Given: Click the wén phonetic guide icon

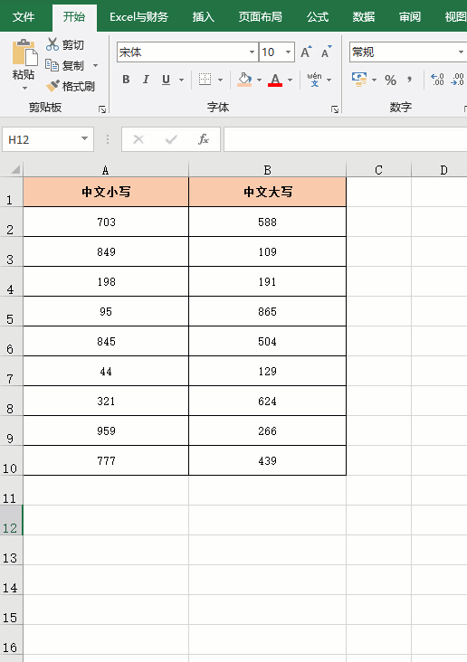Looking at the screenshot, I should click(314, 80).
